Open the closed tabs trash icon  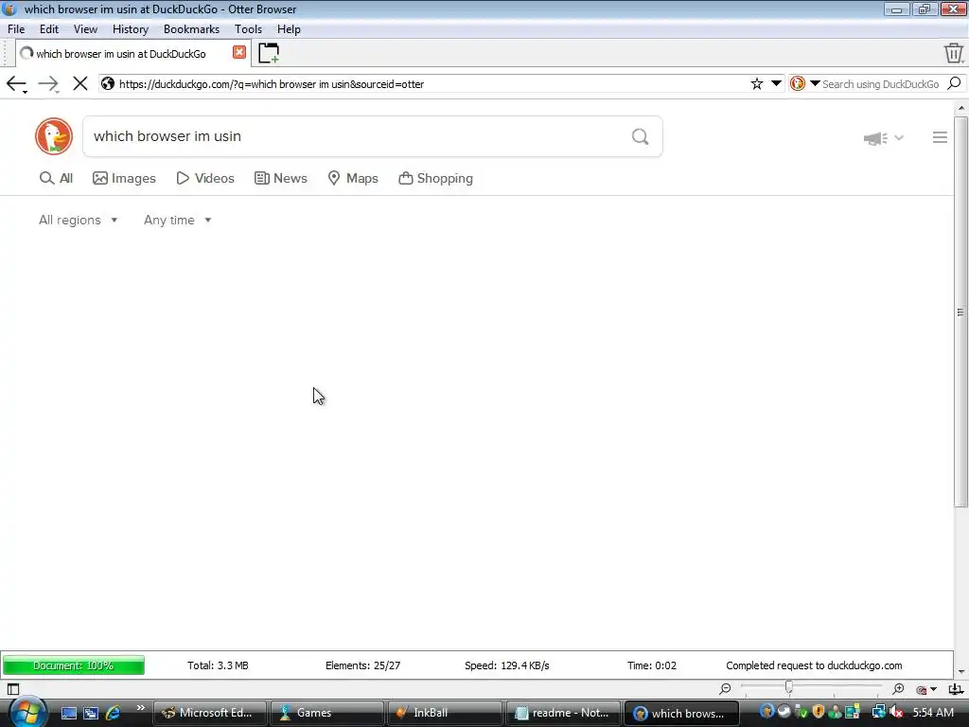click(954, 53)
